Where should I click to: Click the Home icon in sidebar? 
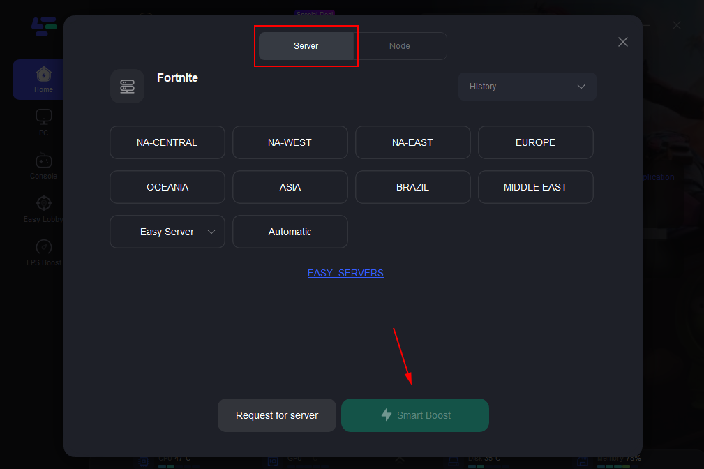click(x=43, y=75)
